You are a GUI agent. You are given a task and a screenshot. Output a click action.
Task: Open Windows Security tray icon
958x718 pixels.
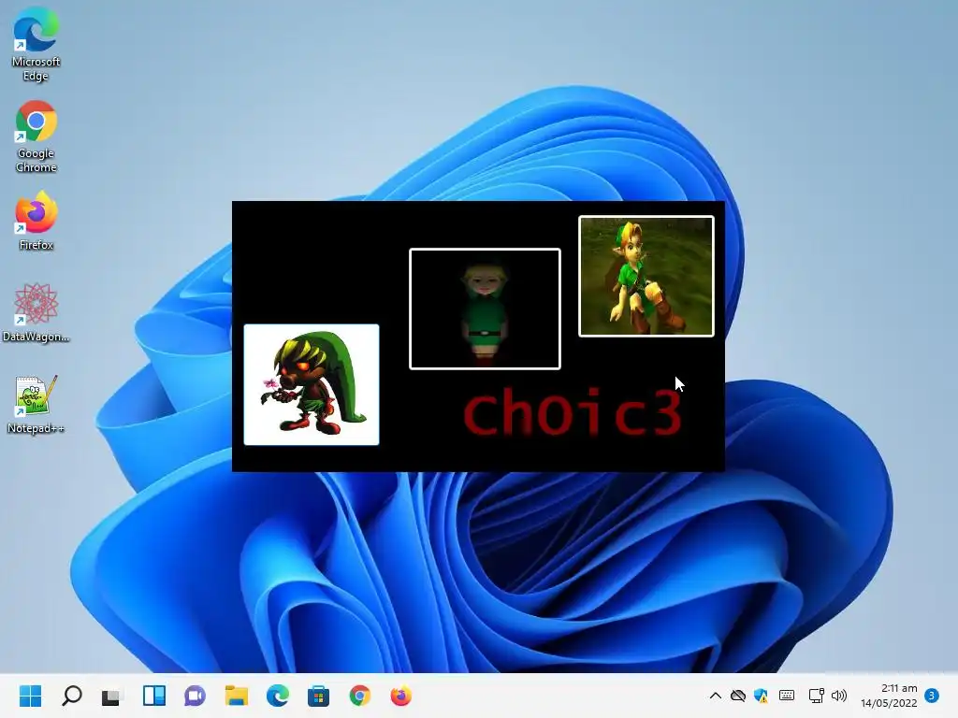pos(762,696)
